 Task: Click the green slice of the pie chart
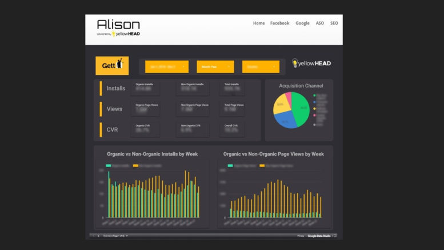(302, 108)
